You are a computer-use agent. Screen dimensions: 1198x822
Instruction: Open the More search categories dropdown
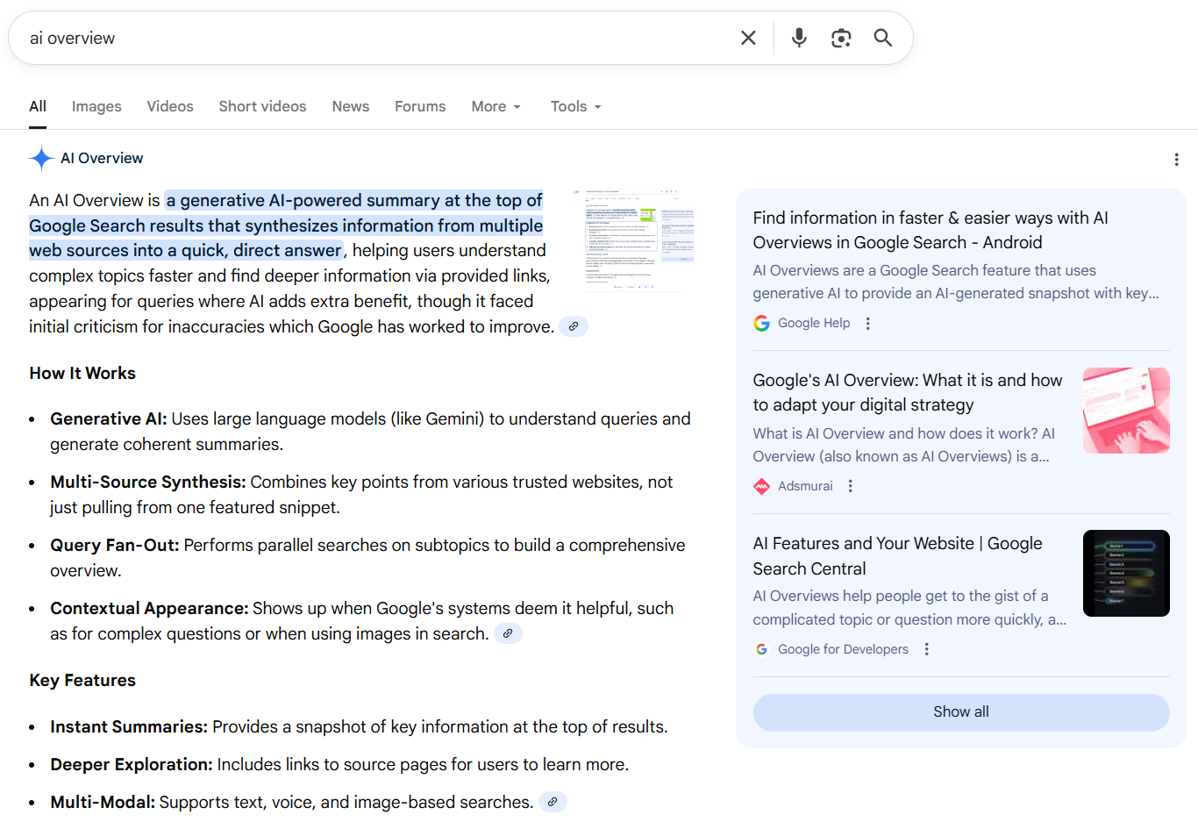click(496, 106)
